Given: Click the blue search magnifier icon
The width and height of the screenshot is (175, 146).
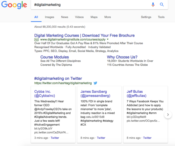Looking at the screenshot, I should (x=162, y=4).
